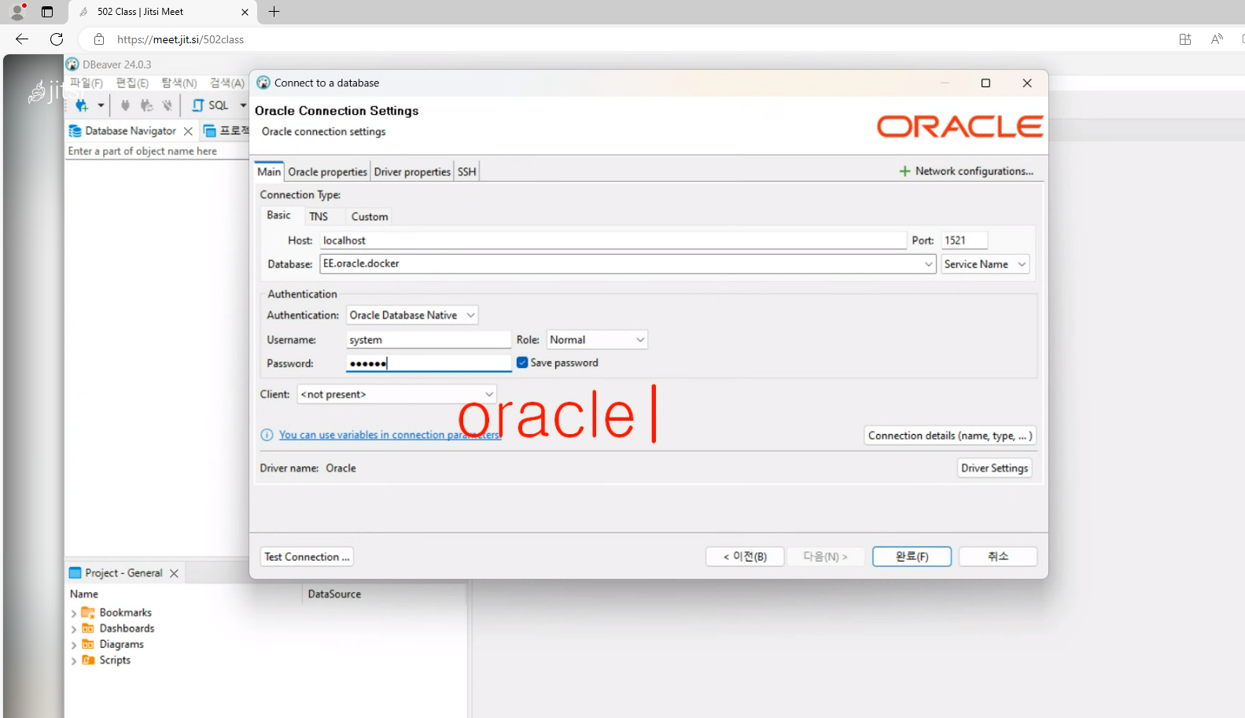Click the Username field containing system
This screenshot has height=718, width=1245.
coord(429,340)
